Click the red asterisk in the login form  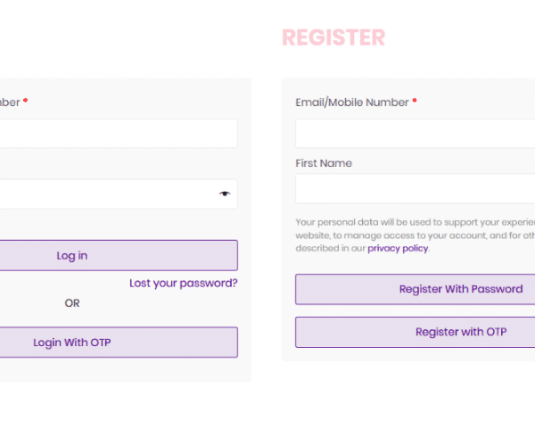(x=26, y=102)
